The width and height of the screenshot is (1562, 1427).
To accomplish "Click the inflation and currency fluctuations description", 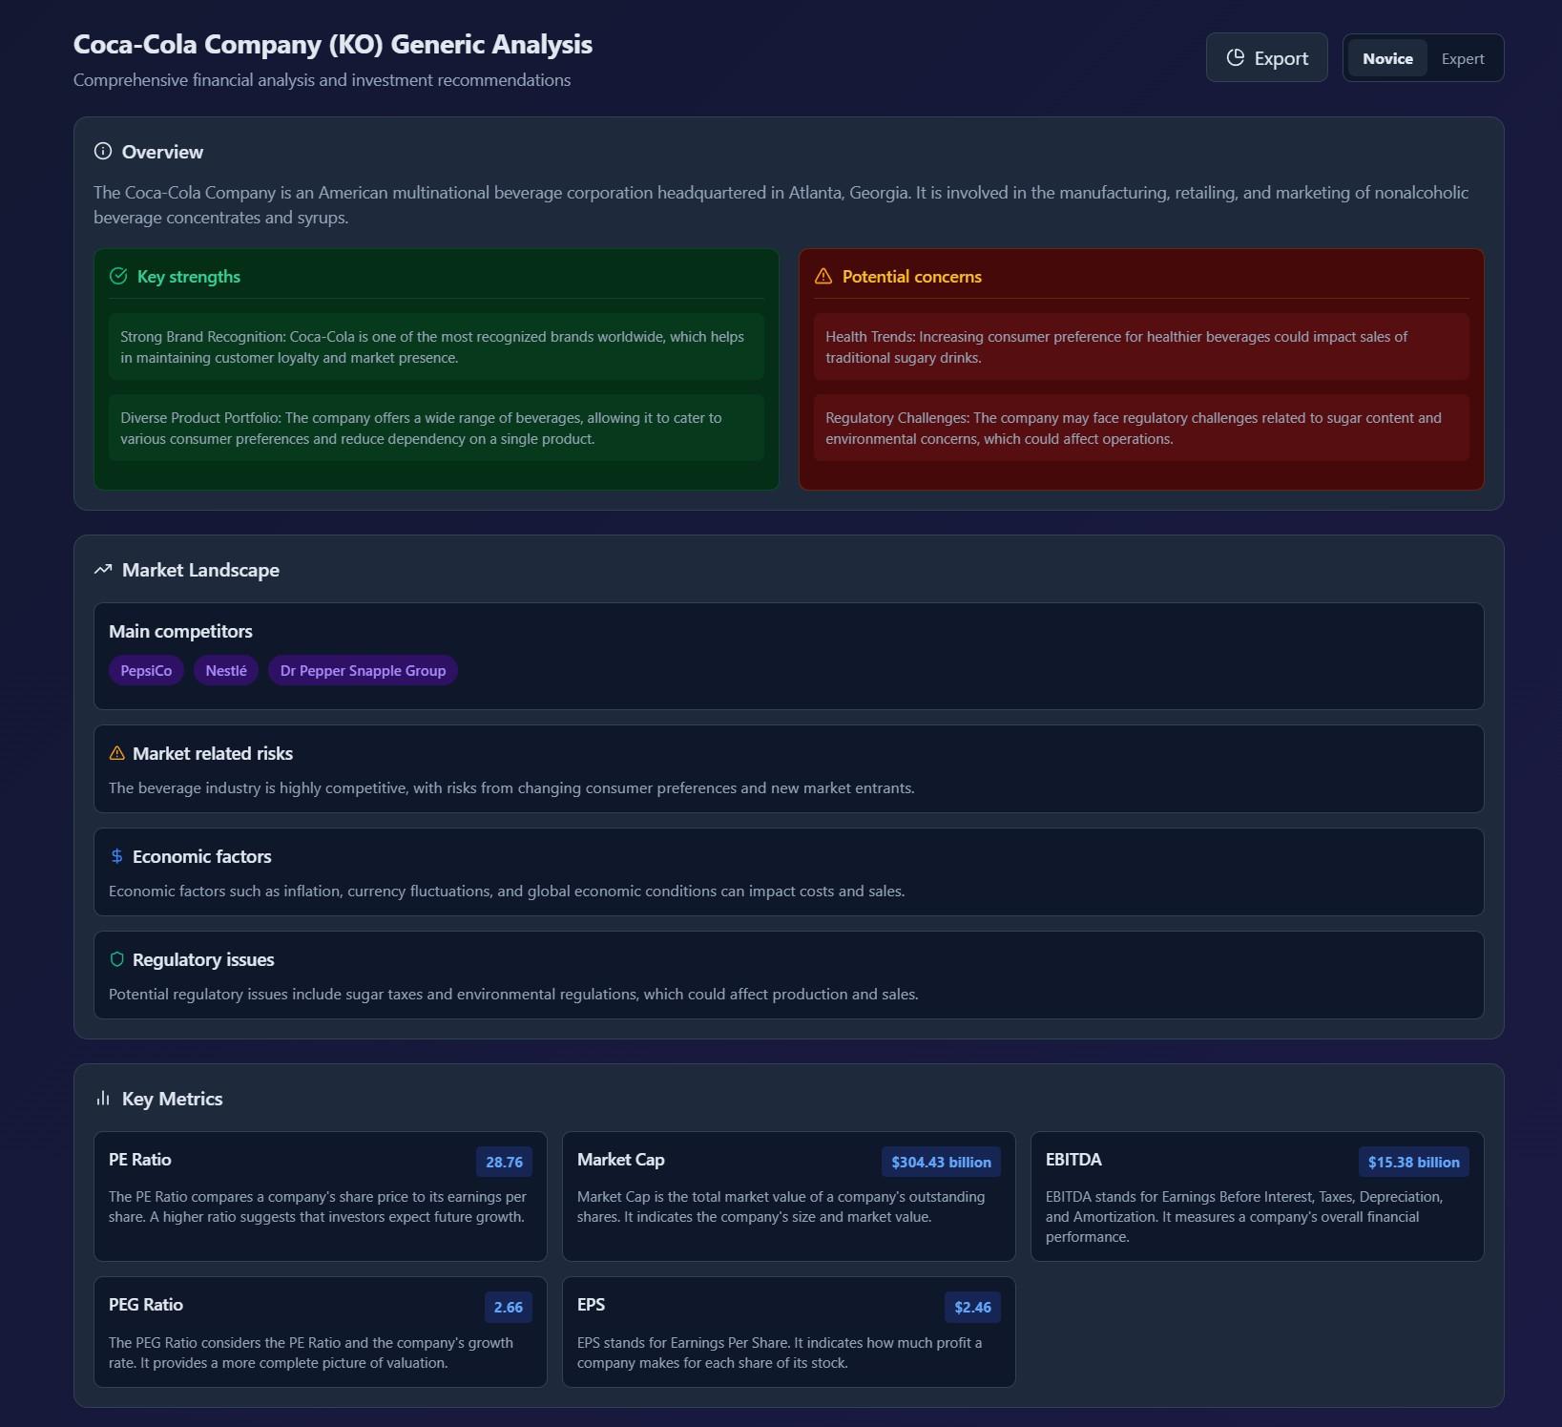I will (507, 891).
